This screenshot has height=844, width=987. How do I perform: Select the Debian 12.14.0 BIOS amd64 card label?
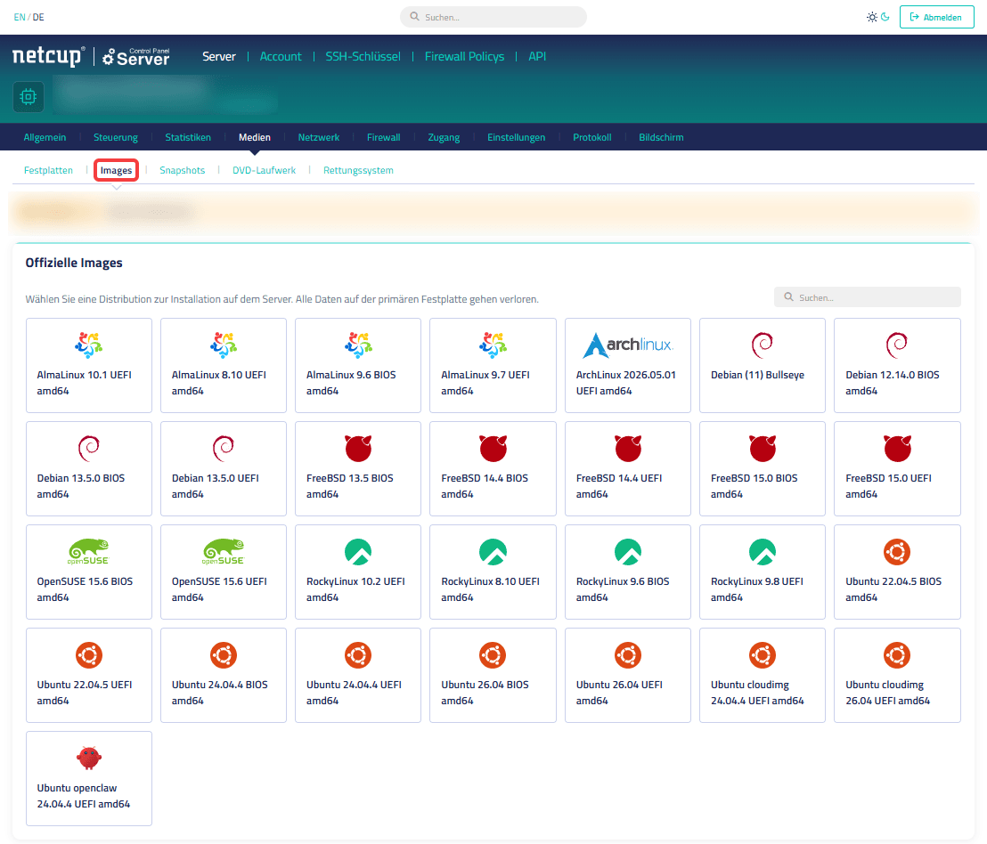click(x=893, y=383)
